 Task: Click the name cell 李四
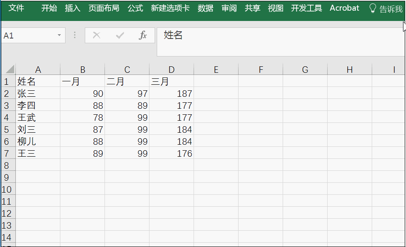click(x=38, y=105)
